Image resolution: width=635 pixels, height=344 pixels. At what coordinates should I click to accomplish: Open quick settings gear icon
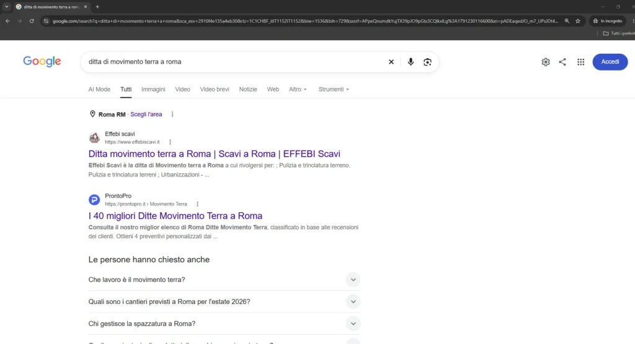tap(546, 62)
